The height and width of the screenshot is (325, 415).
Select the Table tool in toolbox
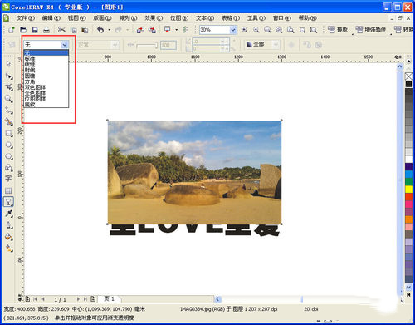pyautogui.click(x=8, y=190)
